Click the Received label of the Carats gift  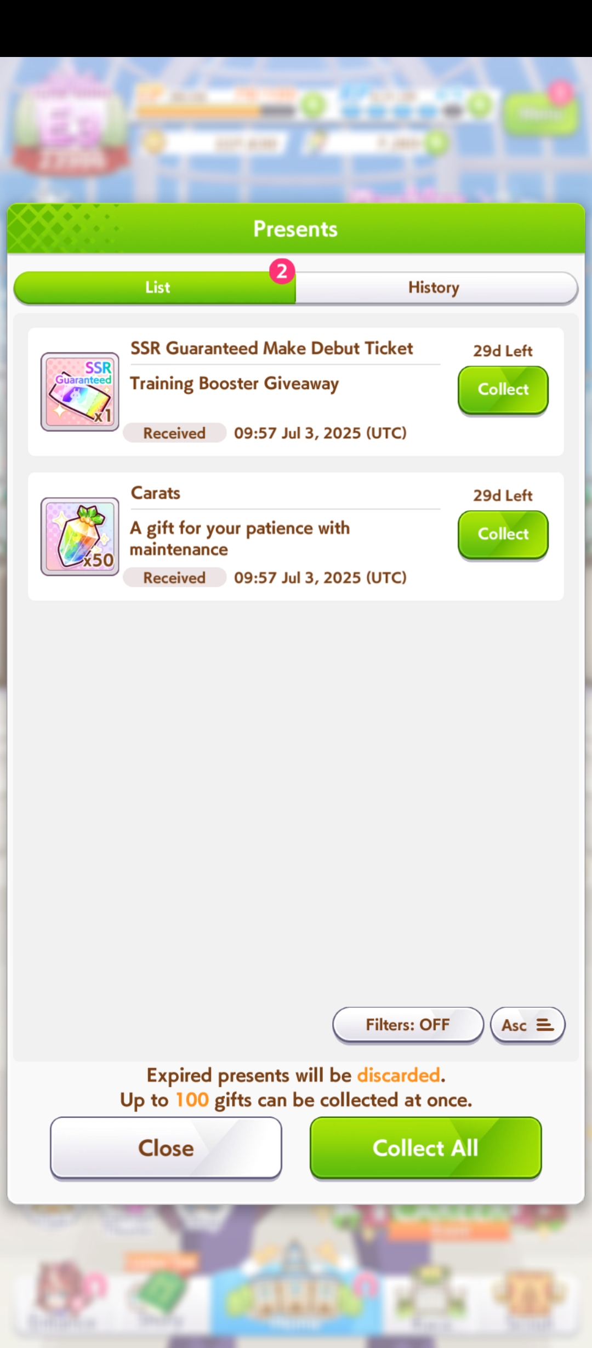point(174,578)
